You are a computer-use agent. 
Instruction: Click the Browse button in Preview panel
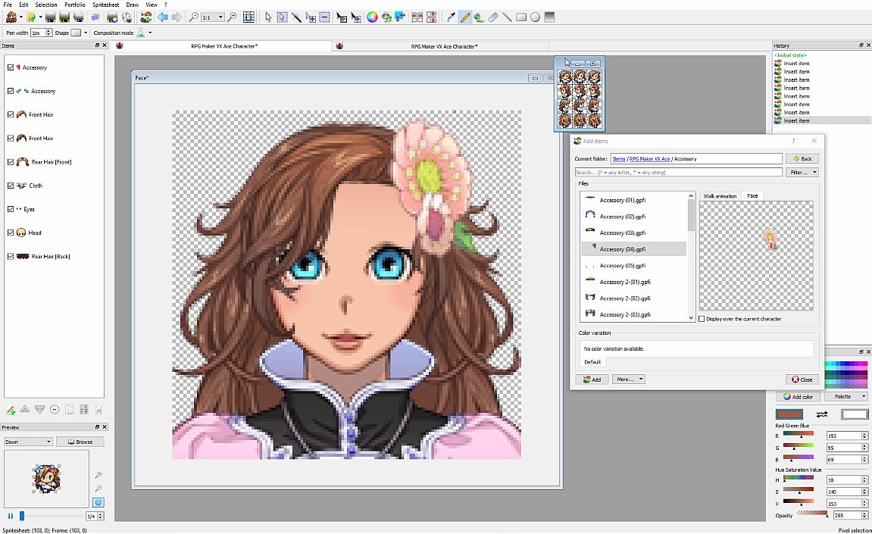(80, 441)
